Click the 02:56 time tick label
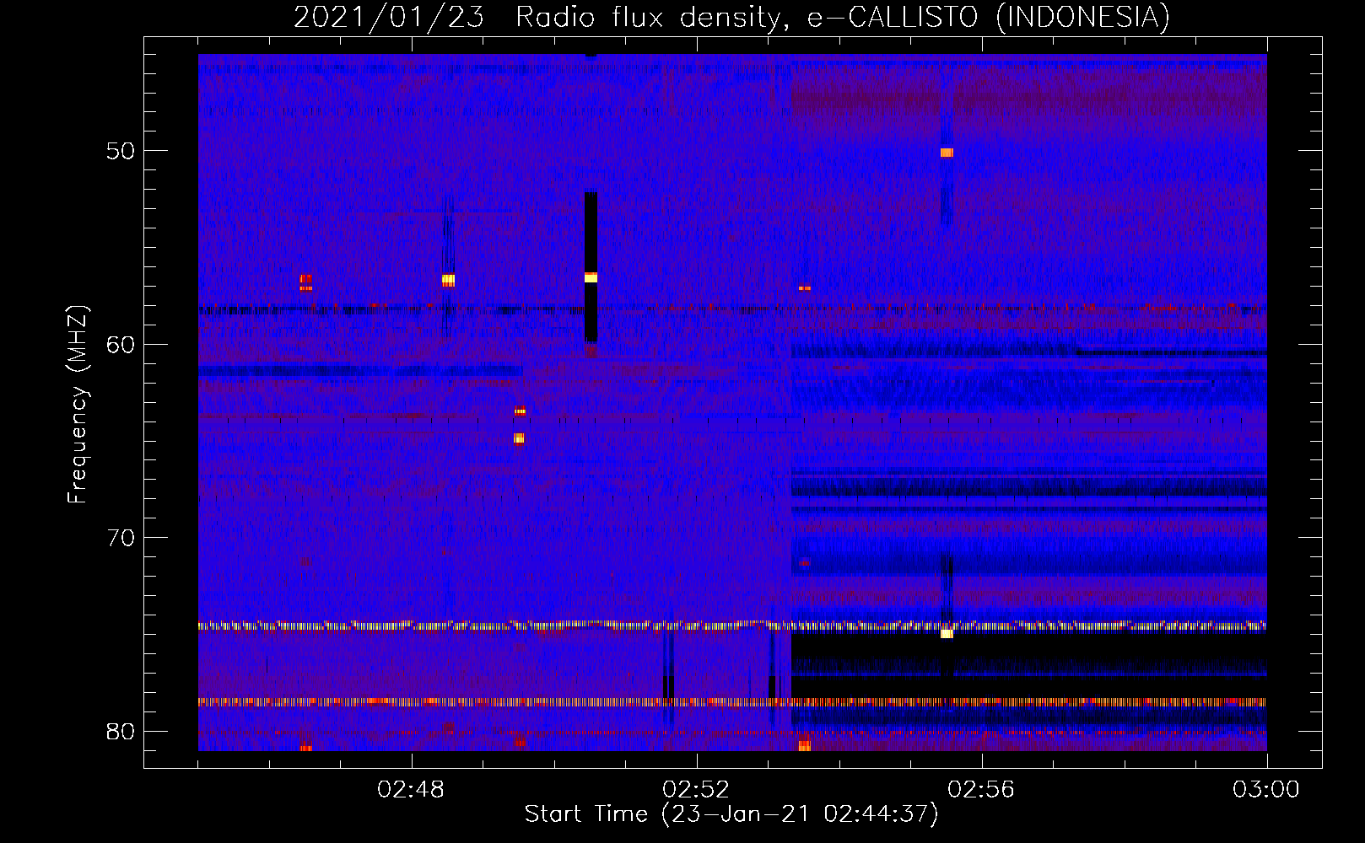1365x843 pixels. click(981, 790)
